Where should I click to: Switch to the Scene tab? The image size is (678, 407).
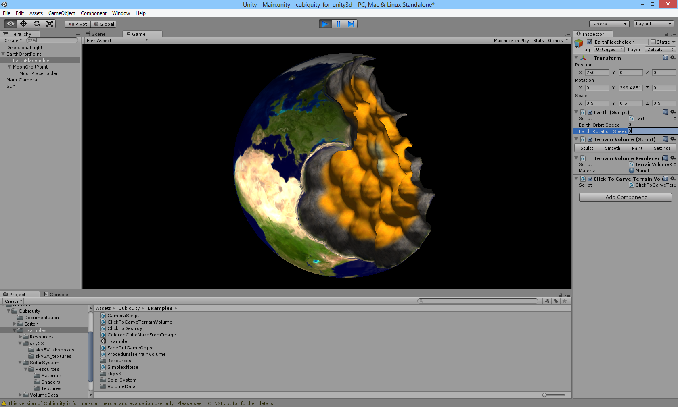click(x=96, y=34)
